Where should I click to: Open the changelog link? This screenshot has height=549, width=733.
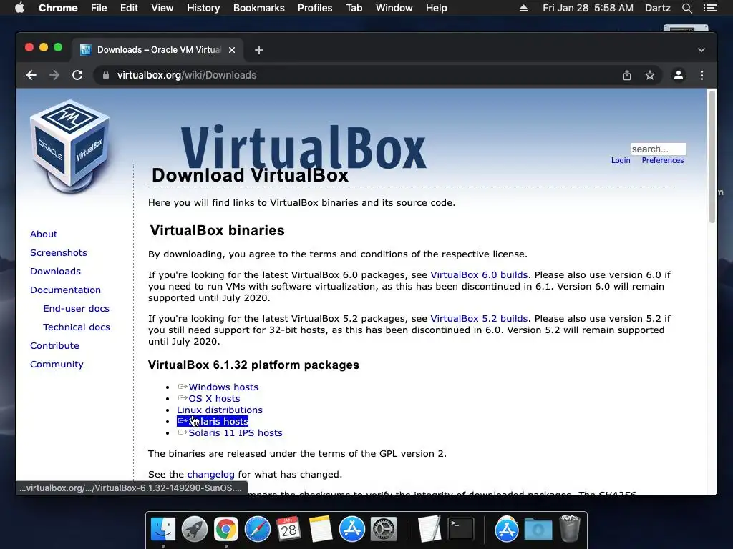point(210,475)
